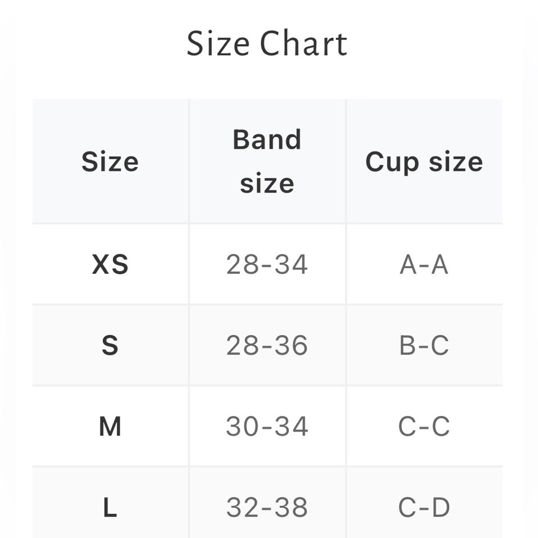The image size is (538, 538).
Task: Click the Size column header
Action: click(110, 162)
